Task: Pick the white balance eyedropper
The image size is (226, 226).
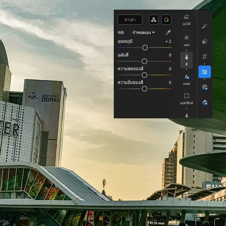Action: pos(168,32)
